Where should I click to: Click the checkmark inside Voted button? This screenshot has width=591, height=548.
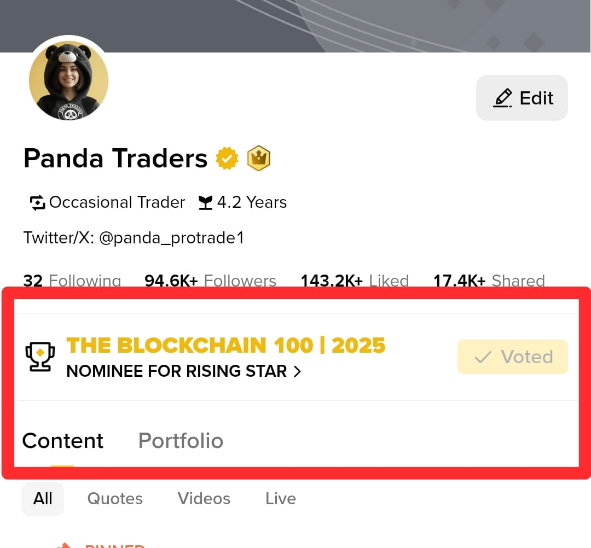pyautogui.click(x=483, y=357)
